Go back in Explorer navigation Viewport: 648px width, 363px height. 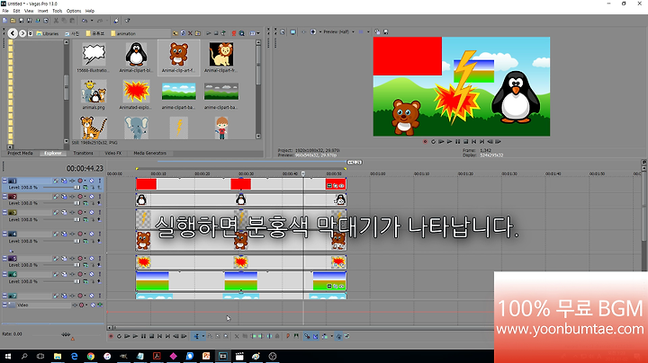[x=13, y=33]
